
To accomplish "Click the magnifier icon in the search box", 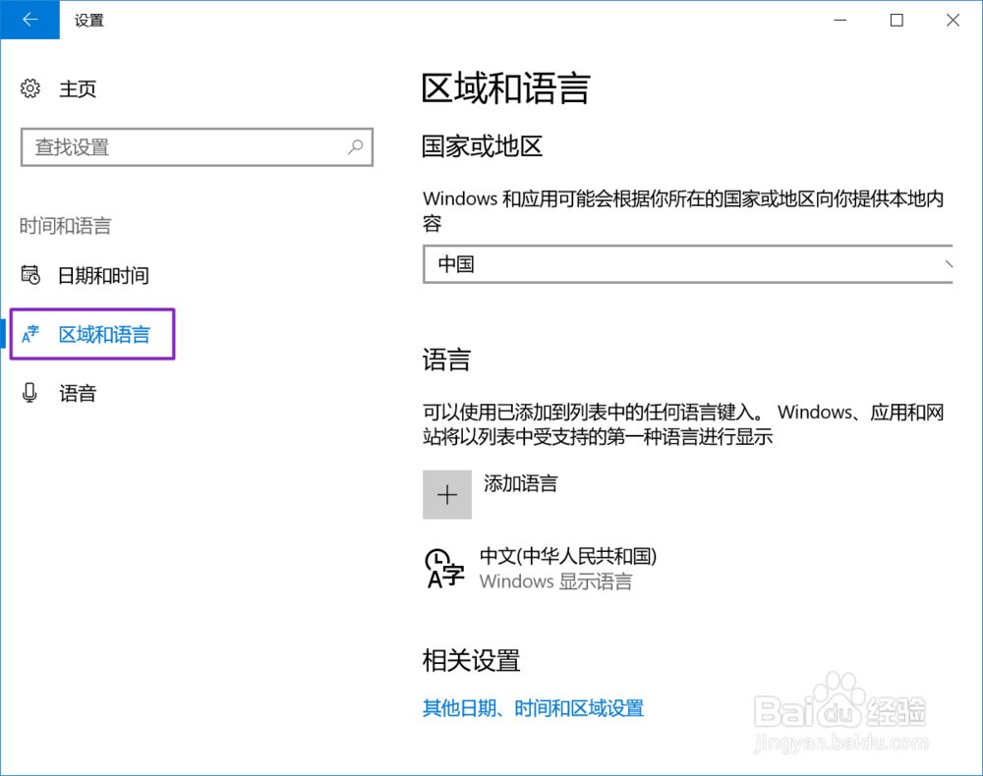I will tap(355, 146).
